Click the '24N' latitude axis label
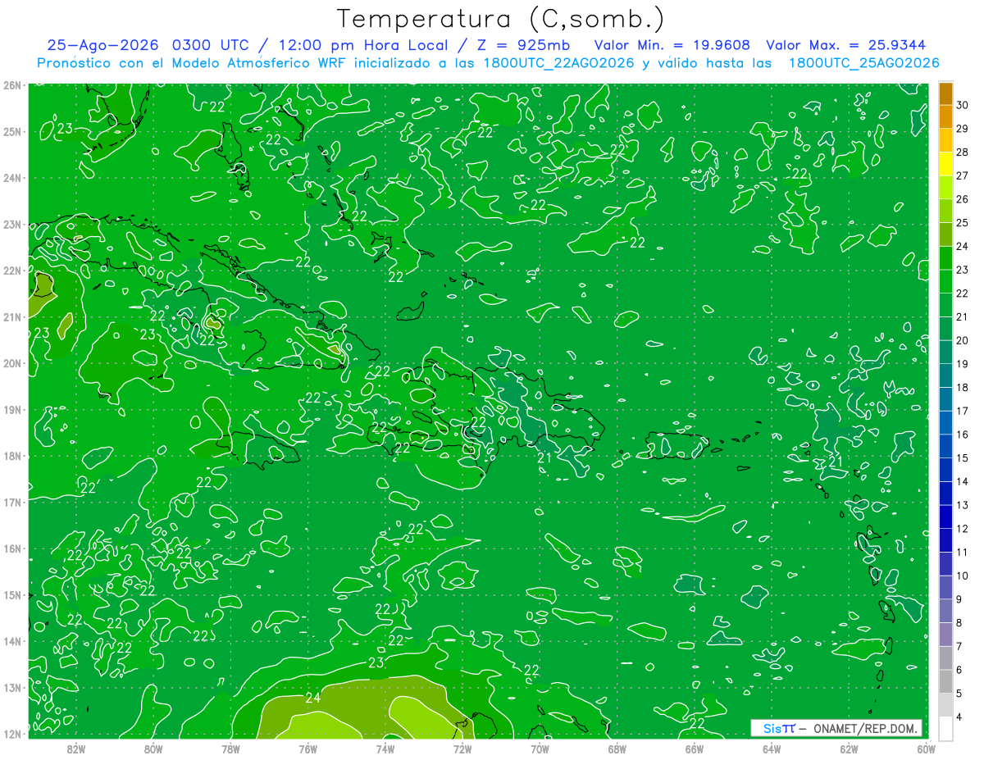 click(x=11, y=178)
